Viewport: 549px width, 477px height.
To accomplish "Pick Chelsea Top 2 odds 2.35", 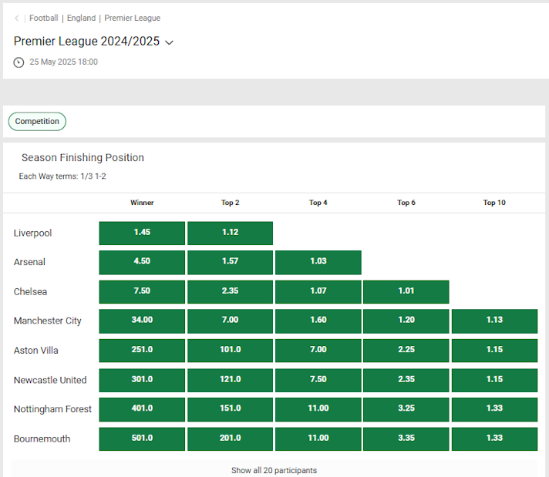I will tap(230, 292).
